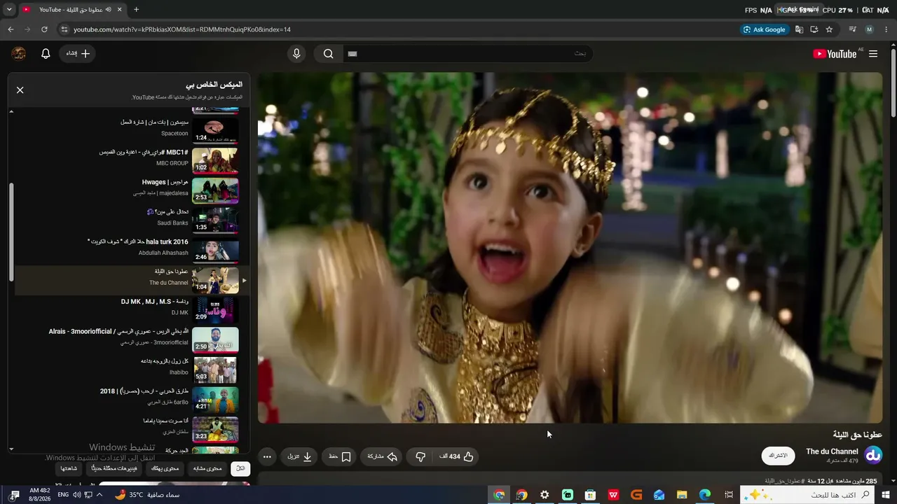Save the video using the حفظ bookmark button
The width and height of the screenshot is (897, 504).
point(340,456)
